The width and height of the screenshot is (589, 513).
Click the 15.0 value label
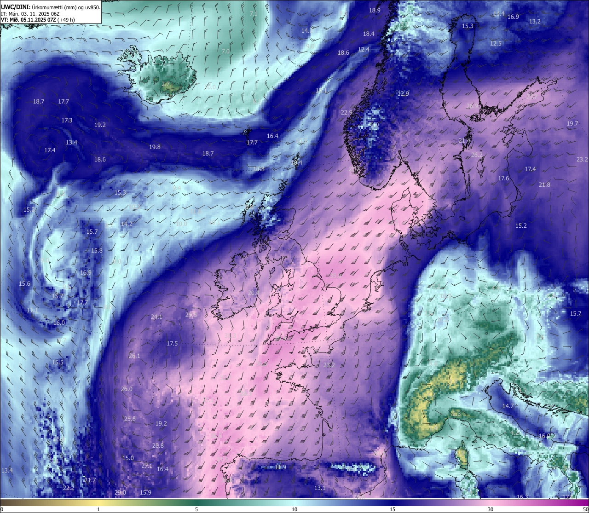click(x=128, y=458)
